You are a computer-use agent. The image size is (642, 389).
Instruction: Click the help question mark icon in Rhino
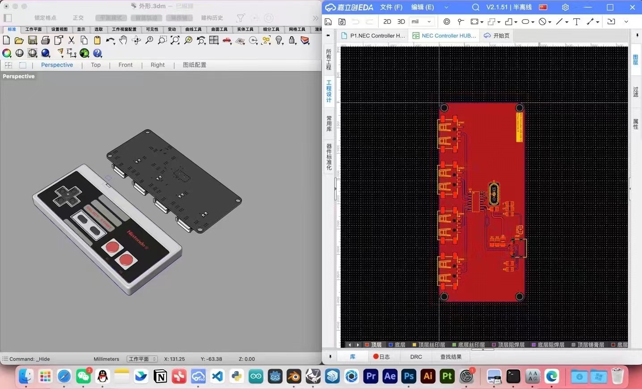click(x=97, y=53)
